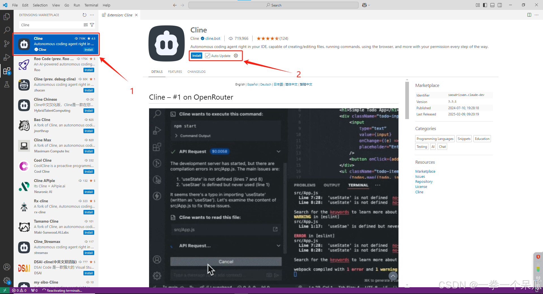Open problems errors and warnings indicator
This screenshot has height=294, width=543.
tap(19, 290)
